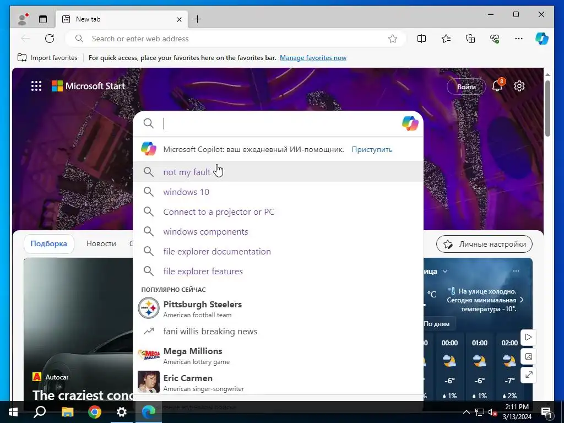Viewport: 564px width, 423px height.
Task: Click the network tray icon
Action: click(480, 412)
